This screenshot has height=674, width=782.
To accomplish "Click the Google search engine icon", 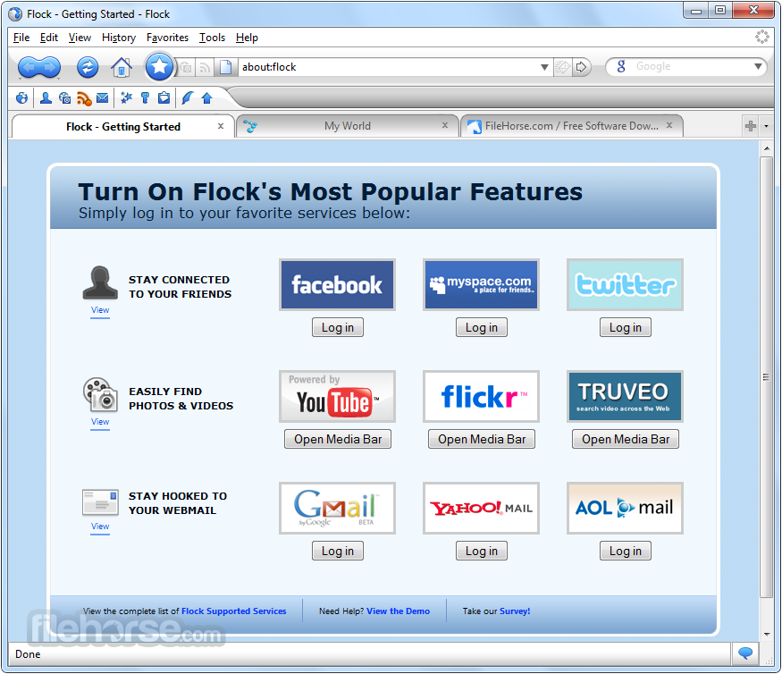I will 621,66.
